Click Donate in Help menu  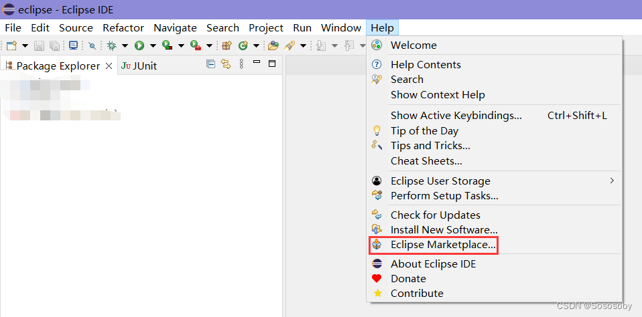click(x=495, y=279)
